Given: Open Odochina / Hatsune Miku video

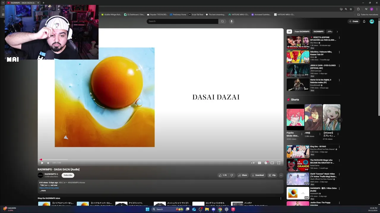Looking at the screenshot, I should point(298,57).
